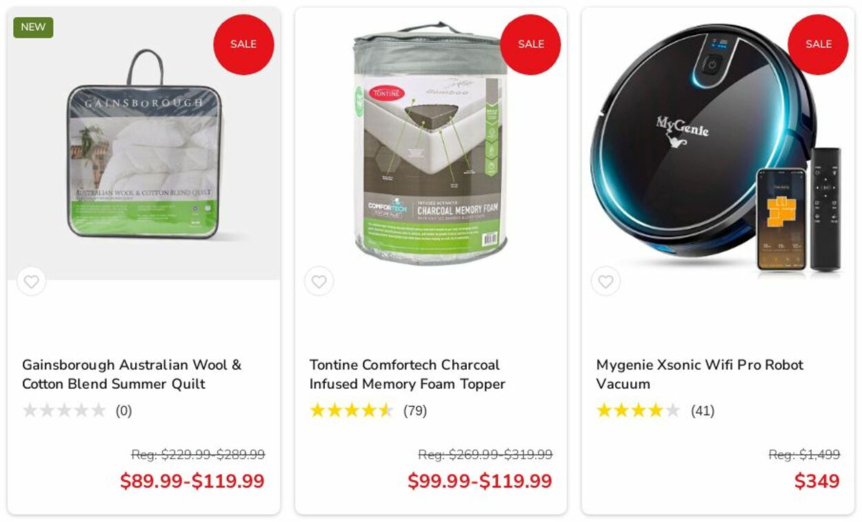The height and width of the screenshot is (522, 862).
Task: Open the Tontine charcoal topper product image
Action: (431, 143)
